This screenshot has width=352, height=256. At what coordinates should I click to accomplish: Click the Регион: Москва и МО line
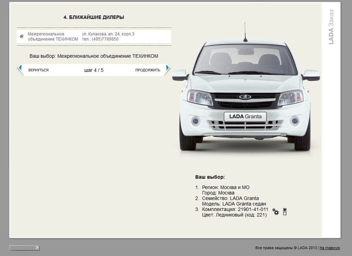226,187
